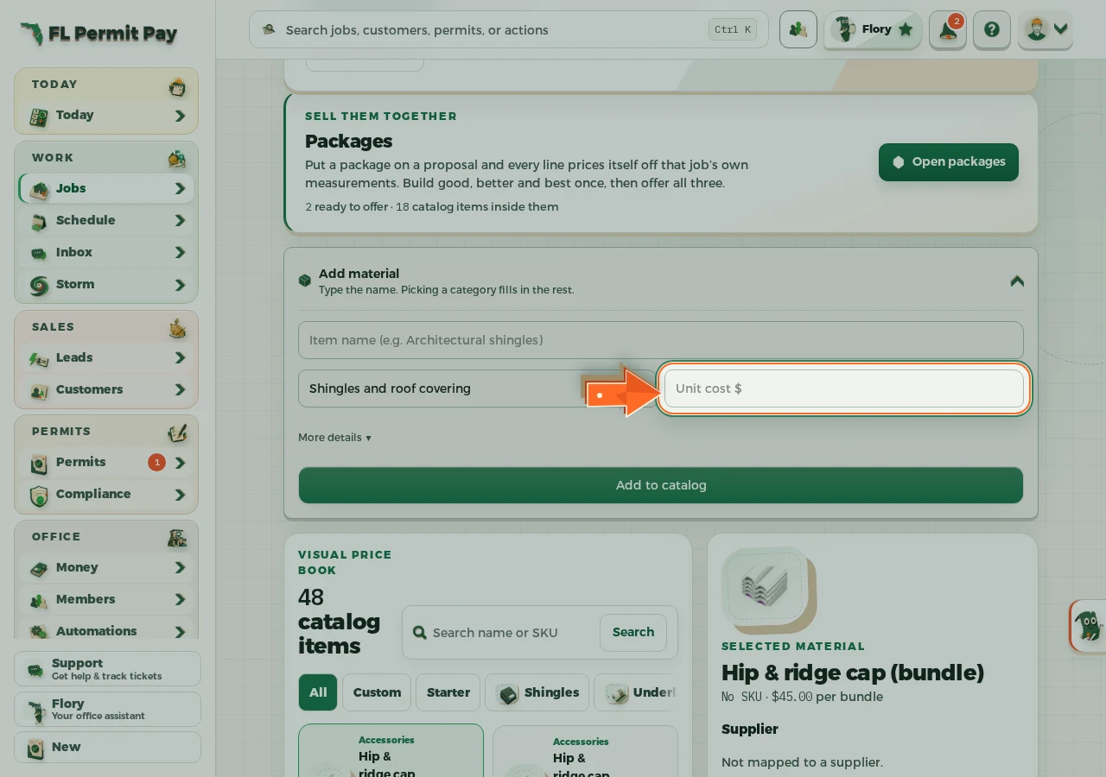The image size is (1106, 777).
Task: Click the Support chat icon
Action: [x=35, y=670]
